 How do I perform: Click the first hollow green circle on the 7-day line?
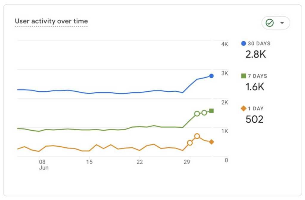pyautogui.click(x=197, y=113)
